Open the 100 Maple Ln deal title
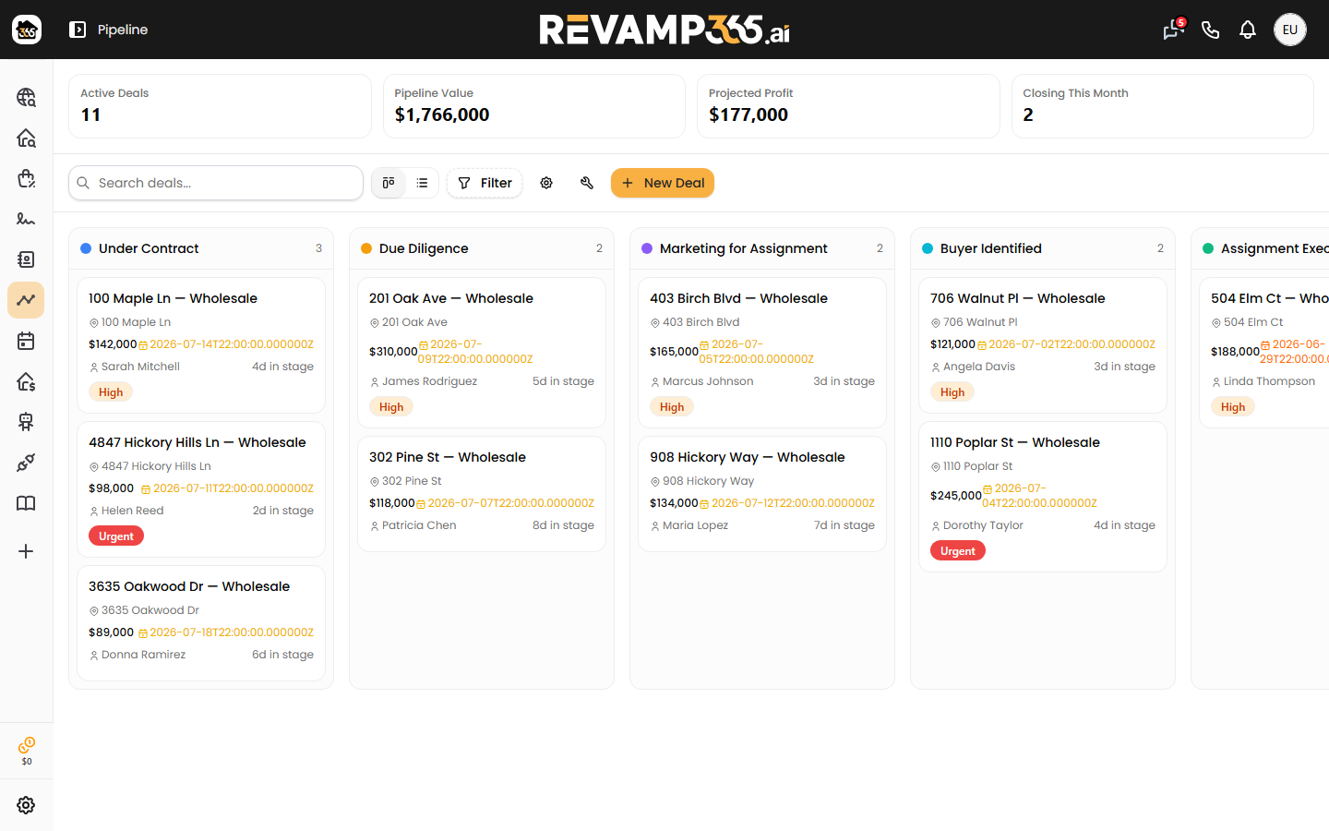1329x831 pixels. tap(173, 298)
